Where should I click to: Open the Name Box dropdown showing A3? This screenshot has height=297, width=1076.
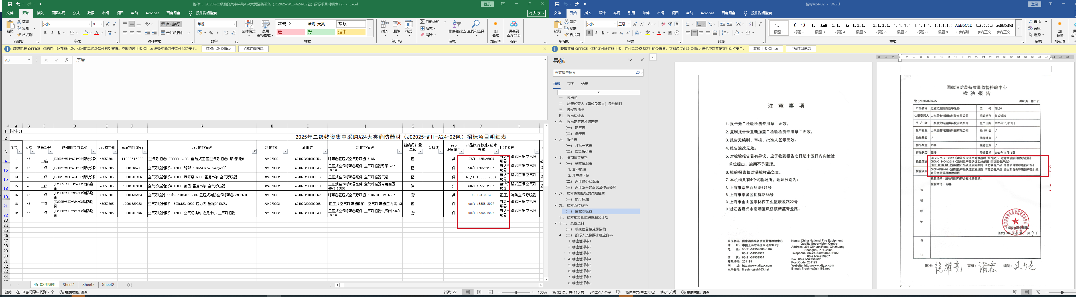(29, 60)
